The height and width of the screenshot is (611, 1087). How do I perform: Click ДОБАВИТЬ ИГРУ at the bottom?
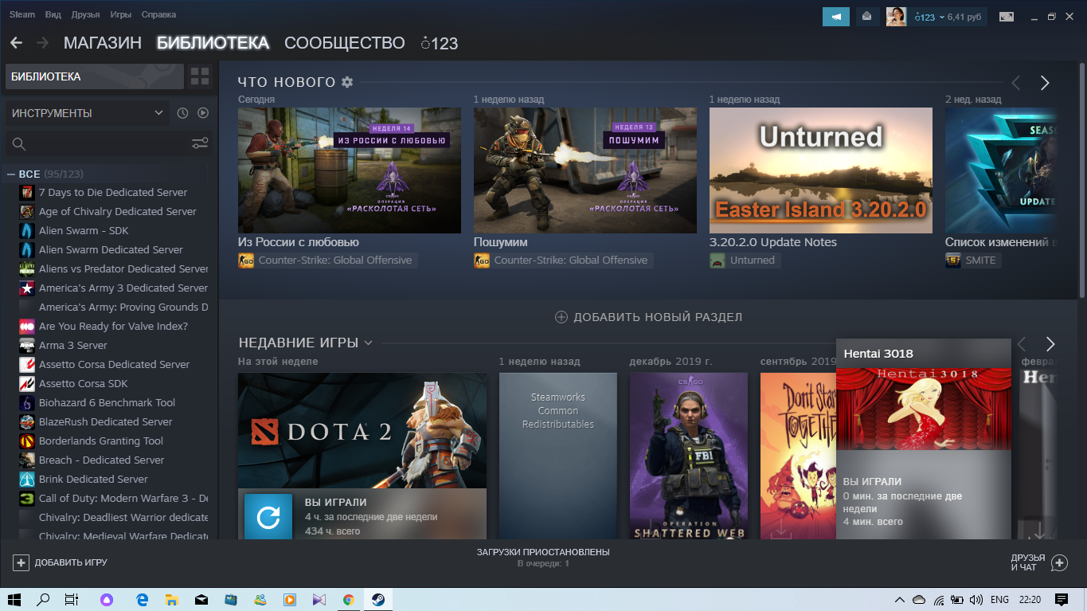[60, 562]
